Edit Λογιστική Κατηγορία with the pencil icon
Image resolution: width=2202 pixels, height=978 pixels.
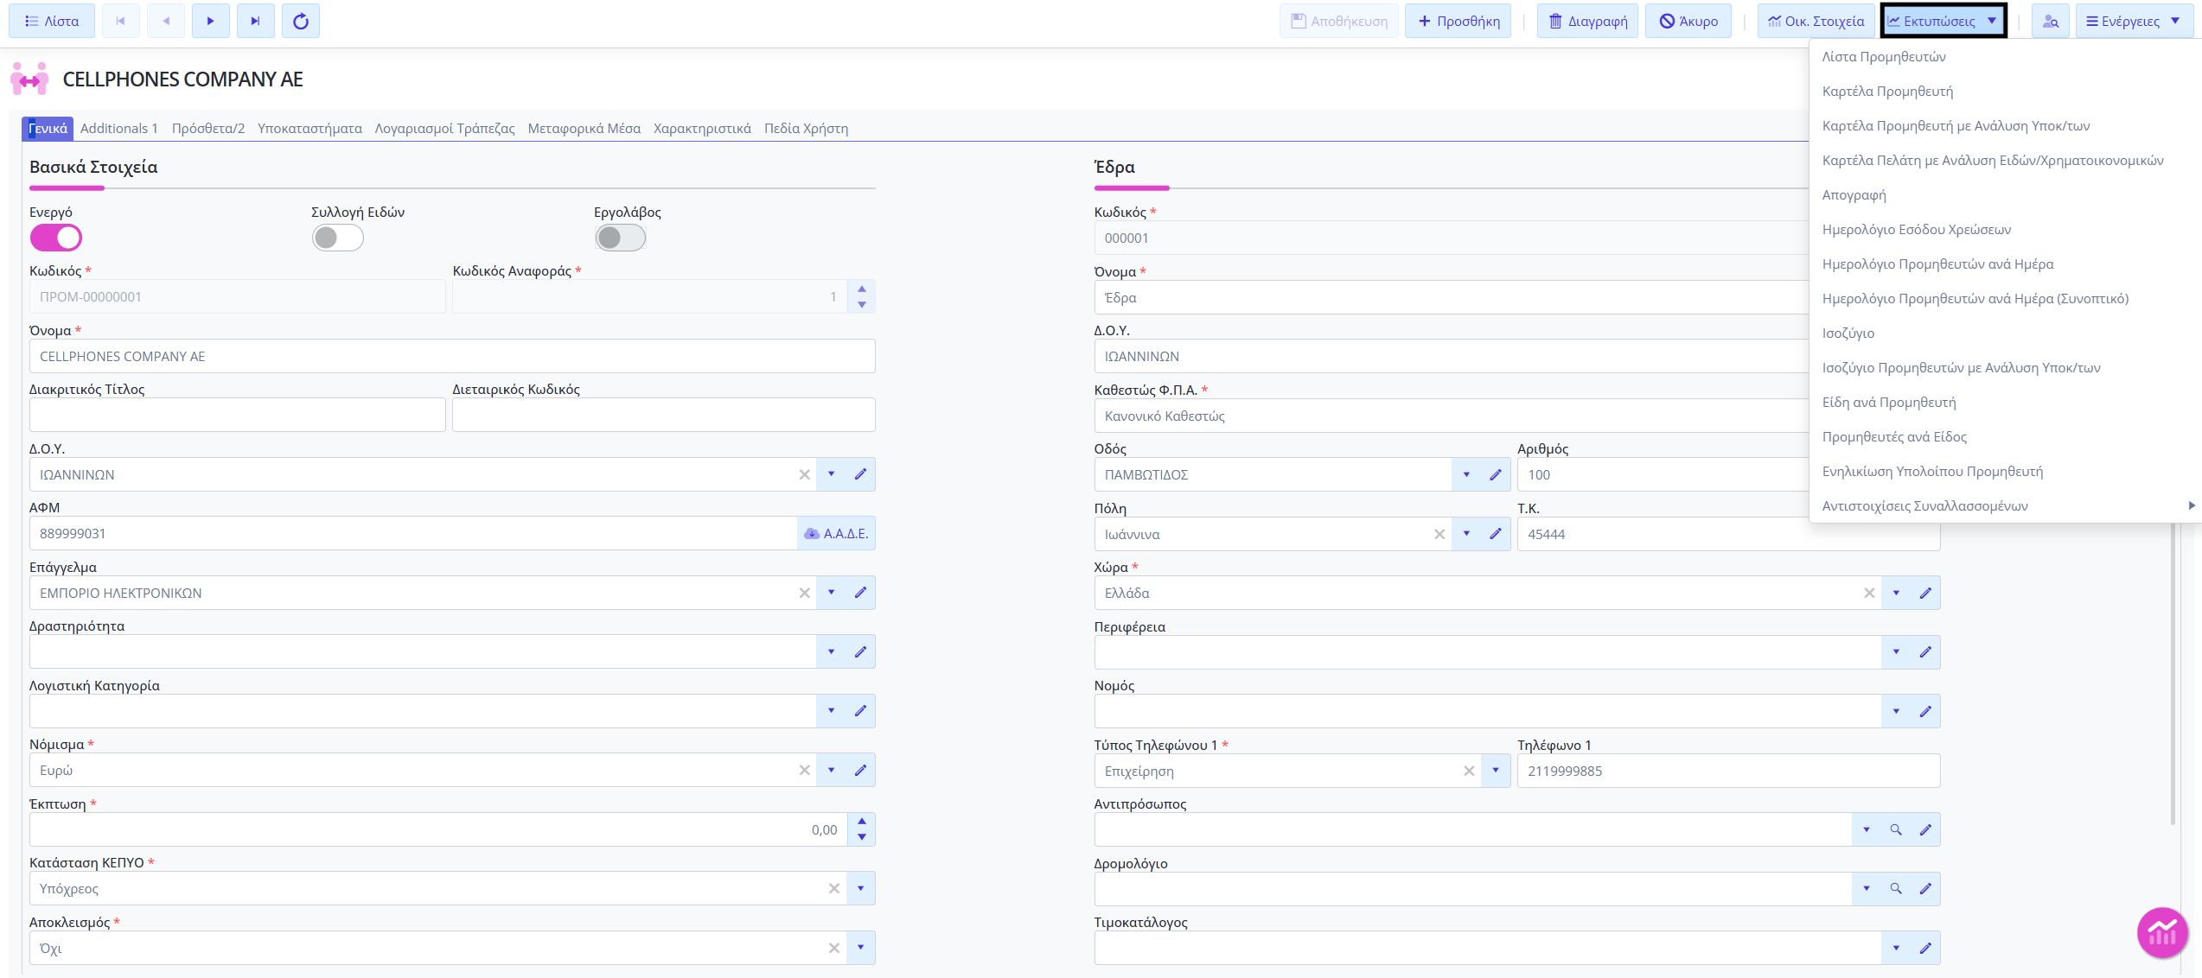[x=861, y=711]
